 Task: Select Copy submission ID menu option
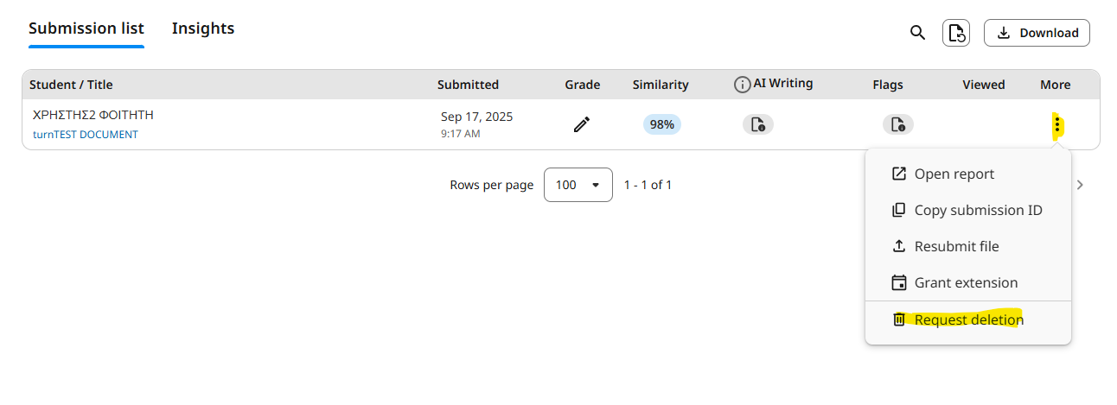pos(977,210)
